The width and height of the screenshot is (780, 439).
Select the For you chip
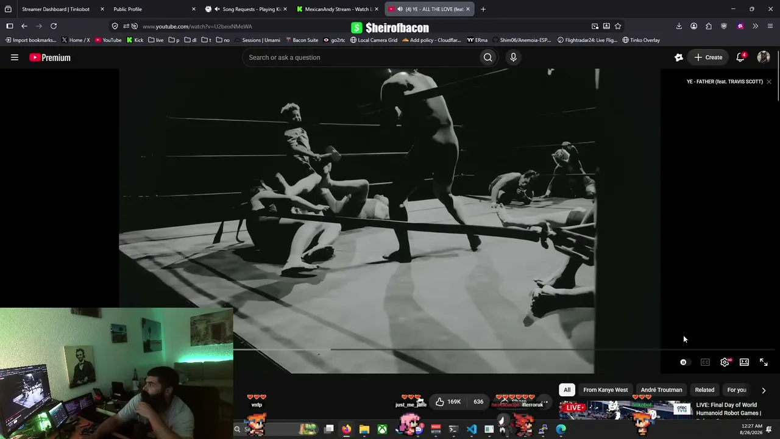coord(737,390)
